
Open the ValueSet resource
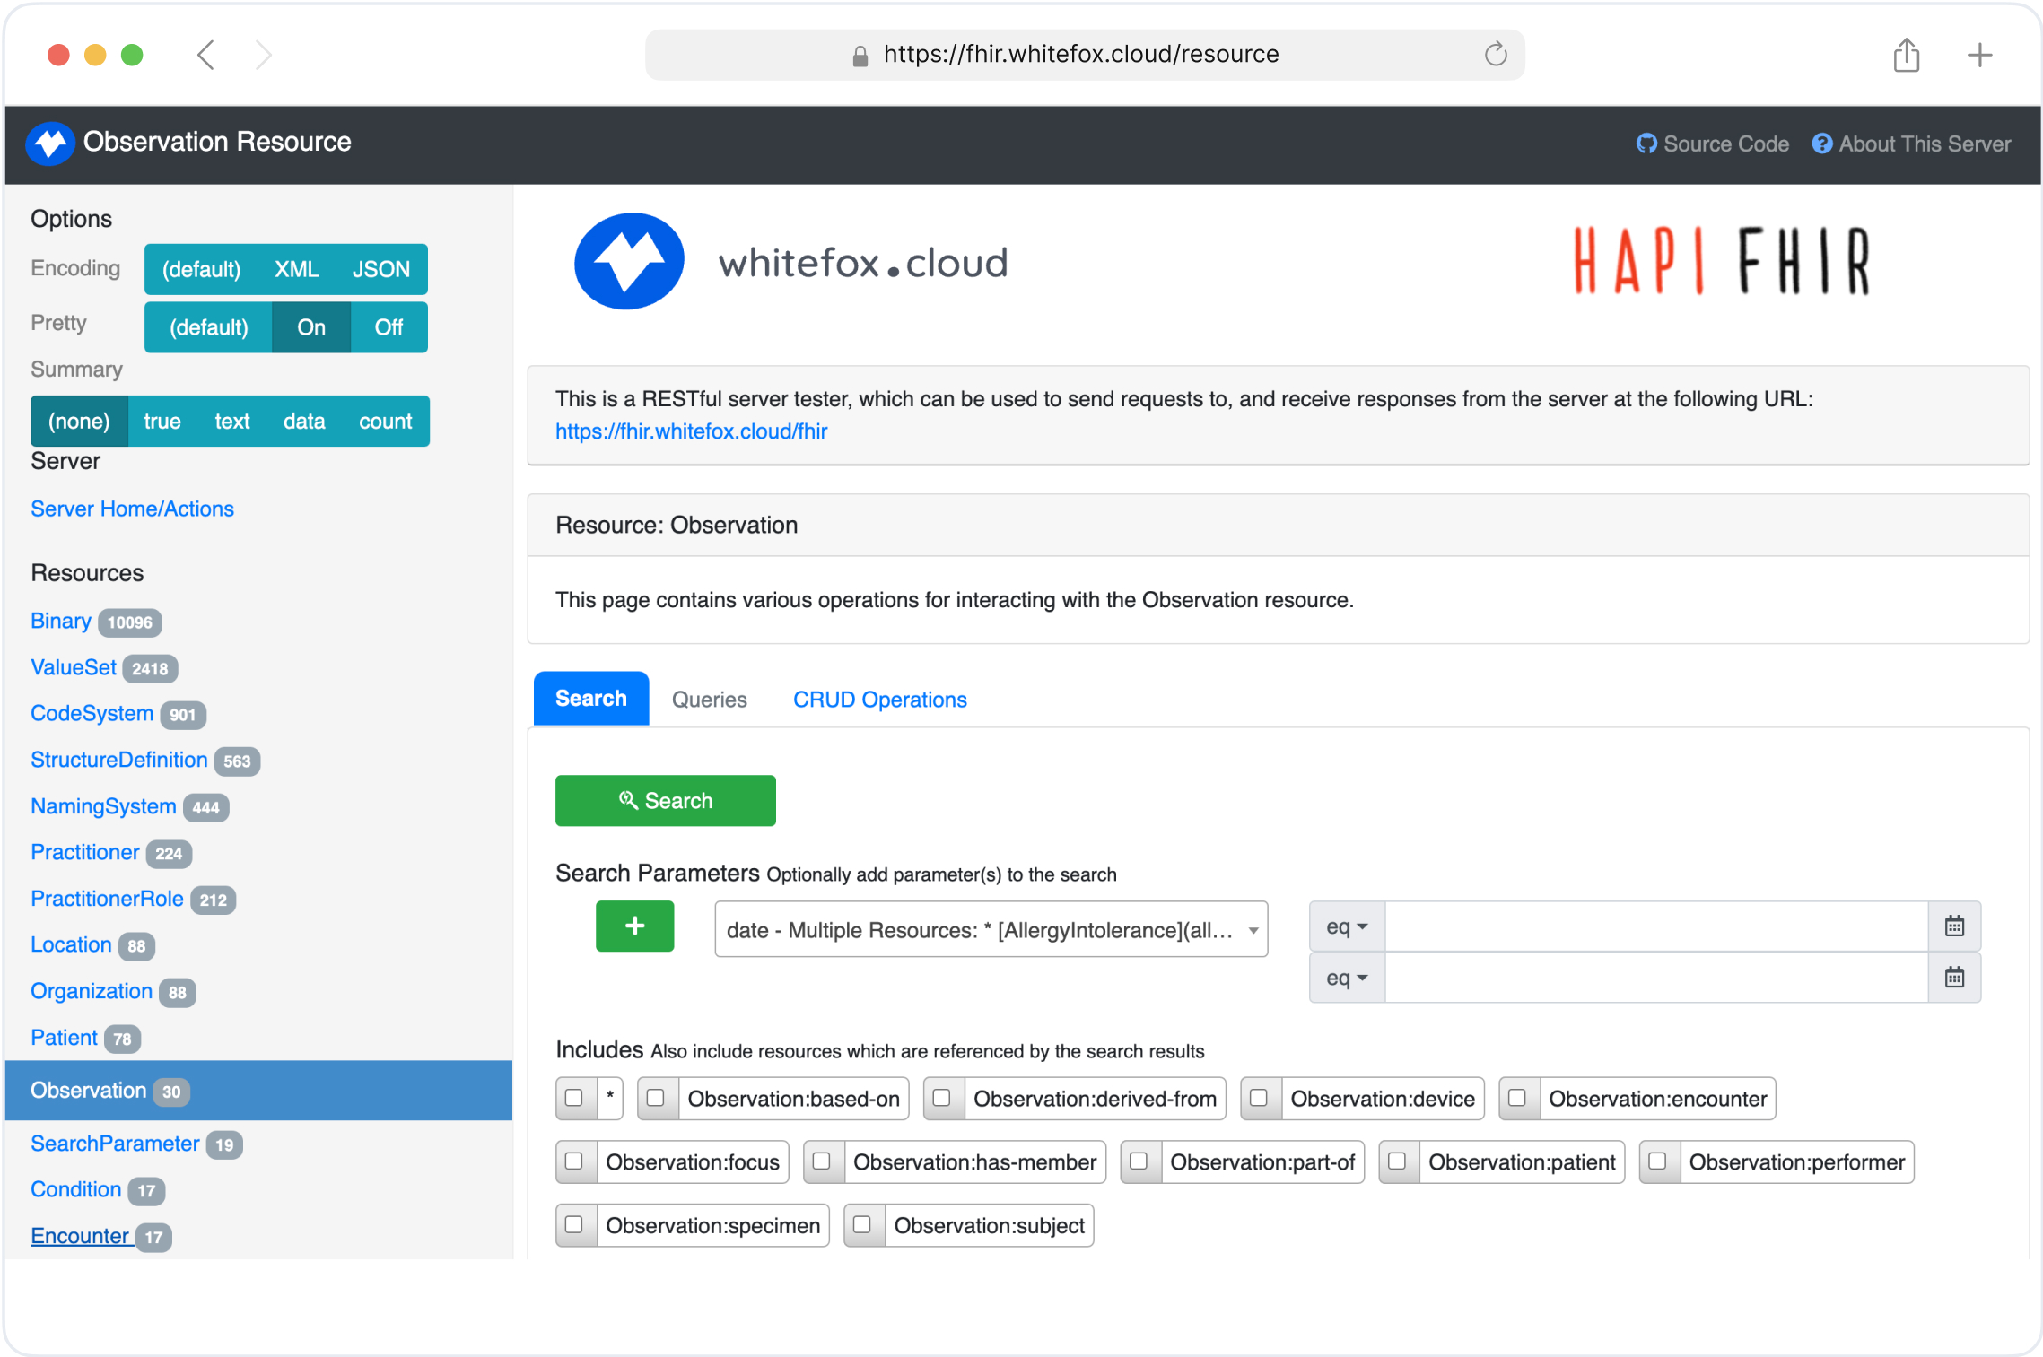(74, 667)
